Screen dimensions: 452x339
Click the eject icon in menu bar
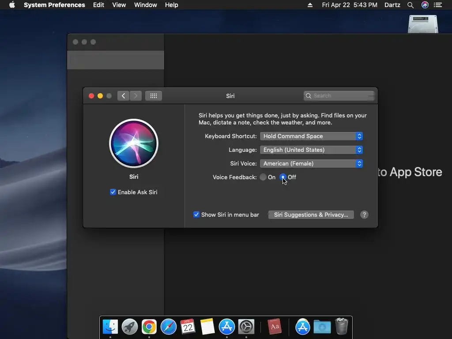[310, 5]
